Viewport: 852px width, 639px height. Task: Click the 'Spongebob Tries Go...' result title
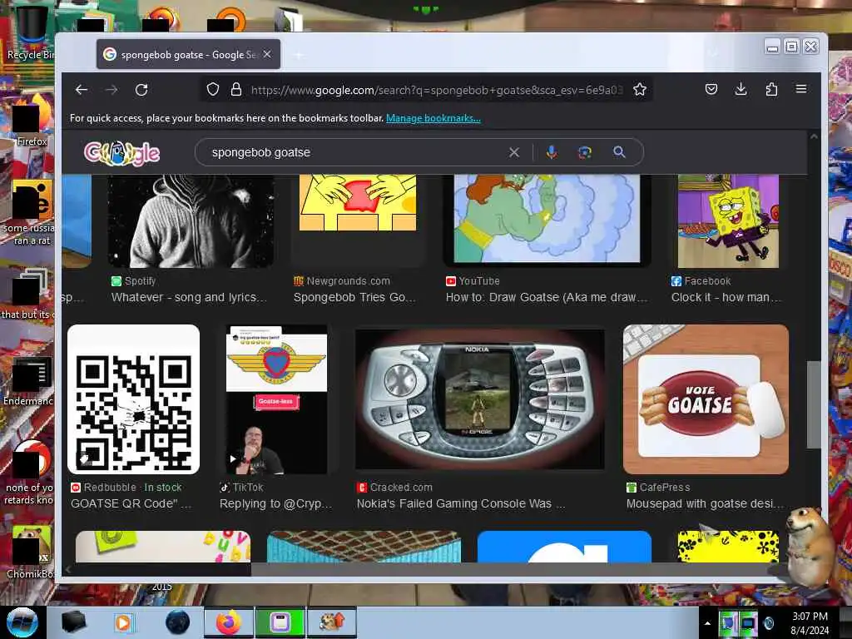click(x=354, y=297)
